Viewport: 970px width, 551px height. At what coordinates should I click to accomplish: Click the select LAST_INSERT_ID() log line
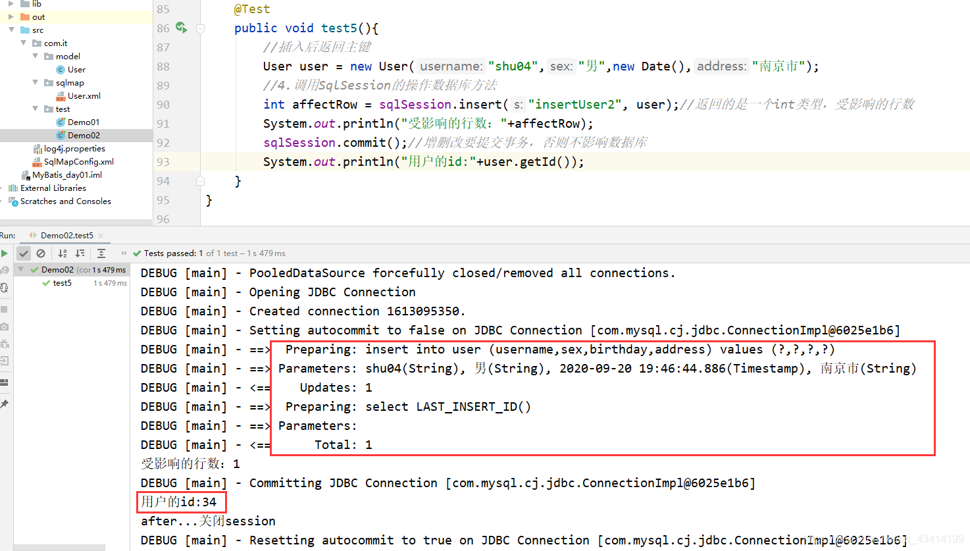[x=448, y=407]
